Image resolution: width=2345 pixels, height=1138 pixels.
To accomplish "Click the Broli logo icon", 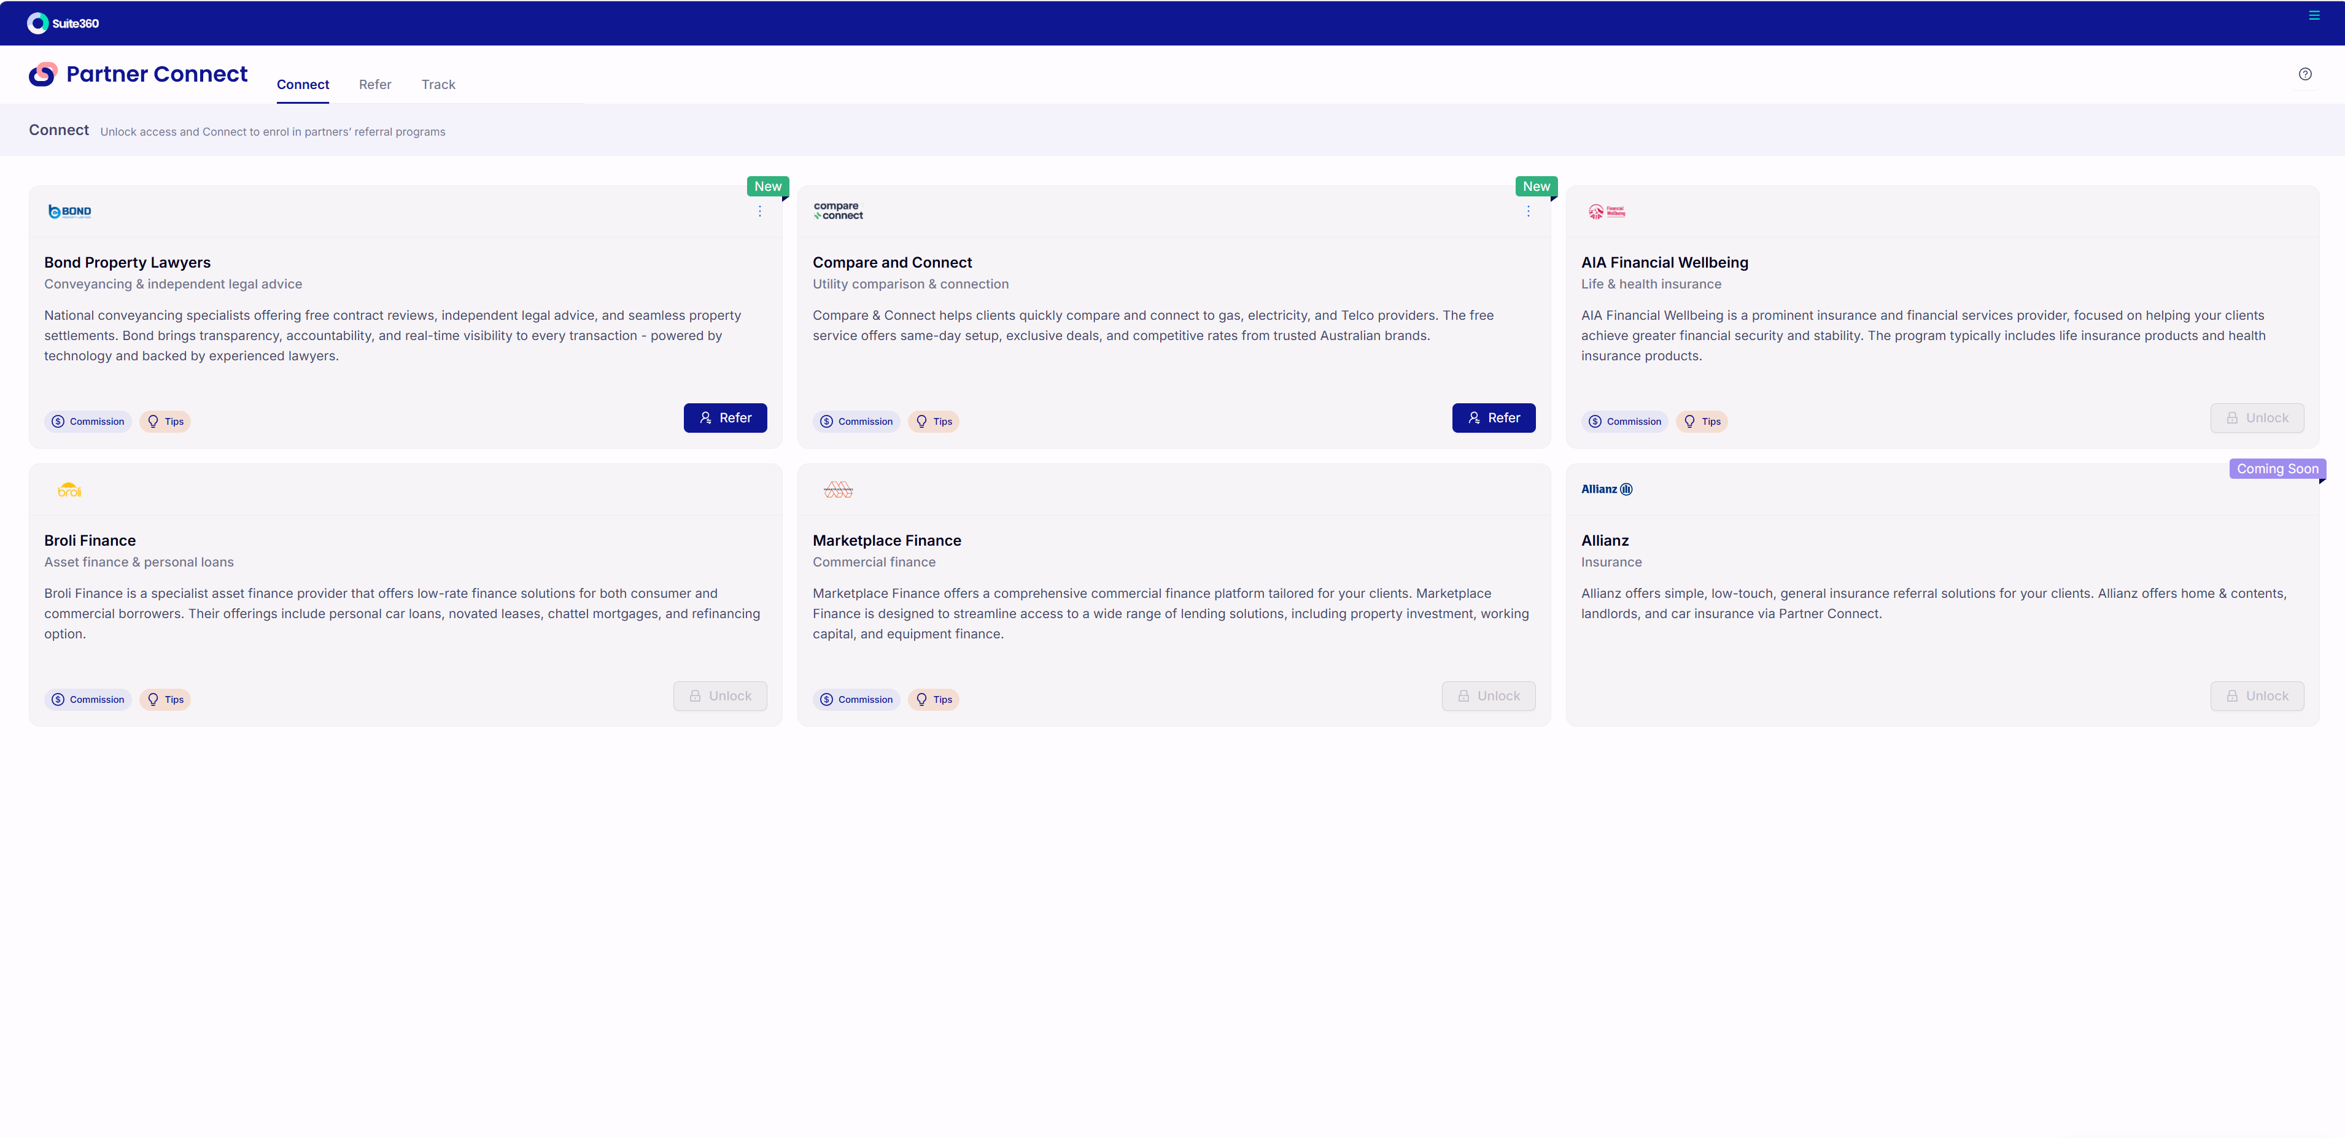I will point(69,490).
